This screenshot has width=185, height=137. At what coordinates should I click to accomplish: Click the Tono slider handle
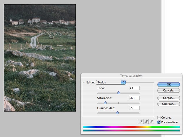[119, 93]
